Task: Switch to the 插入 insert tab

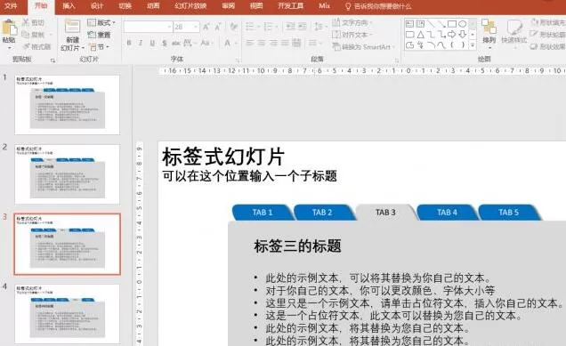Action: [69, 5]
